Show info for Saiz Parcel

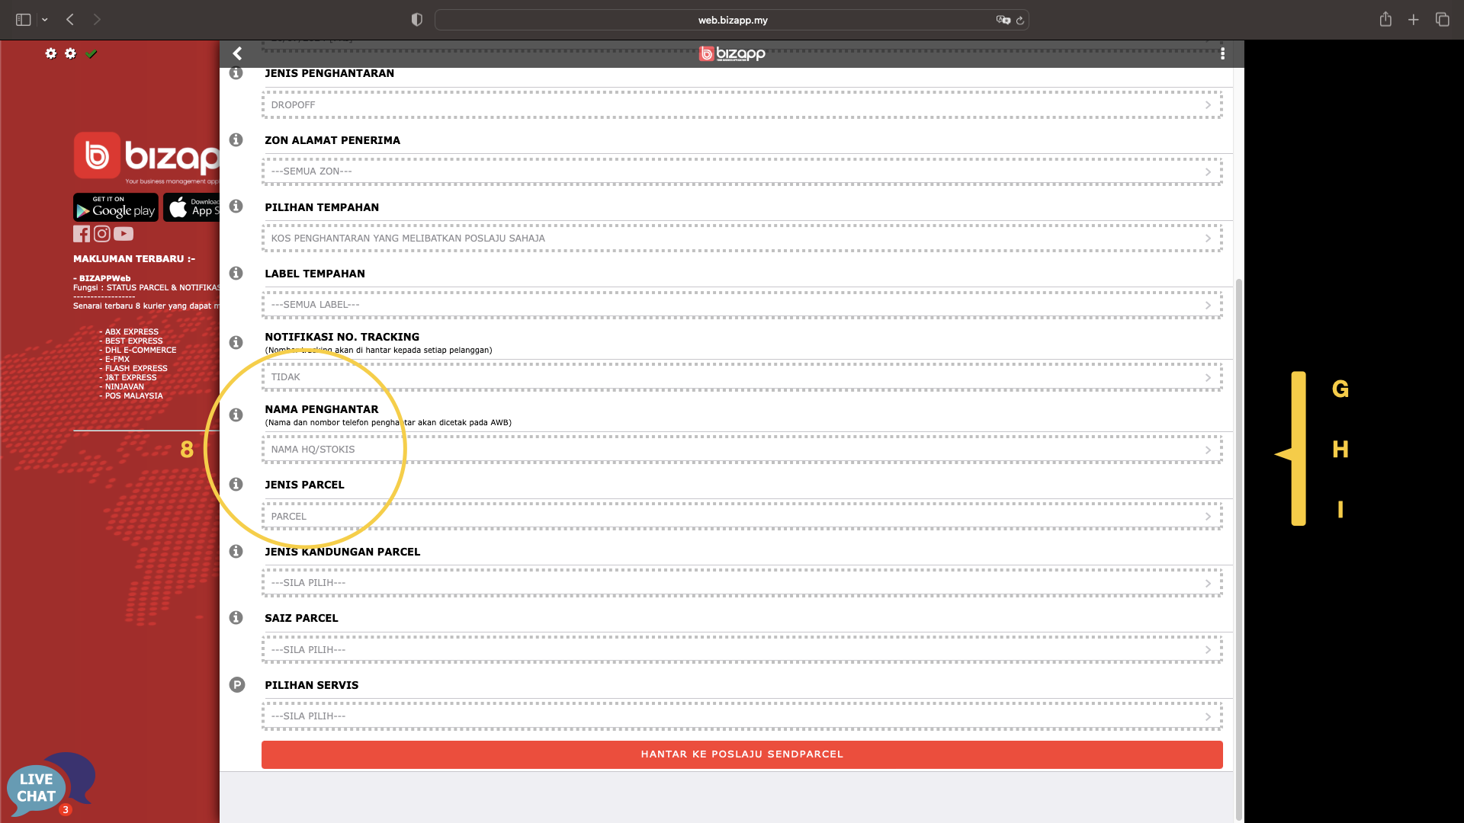coord(236,617)
